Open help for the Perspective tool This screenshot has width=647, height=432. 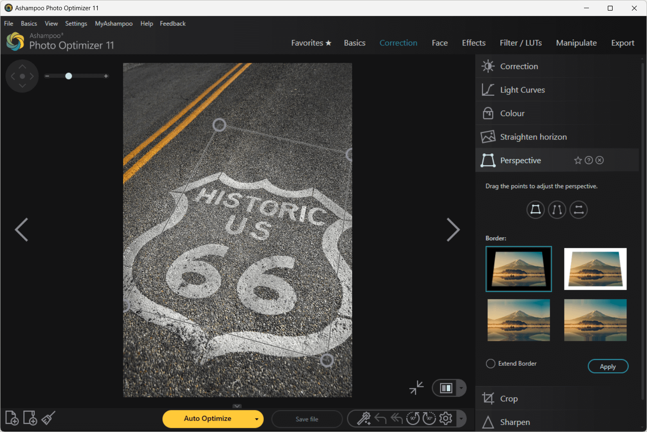[x=589, y=160]
